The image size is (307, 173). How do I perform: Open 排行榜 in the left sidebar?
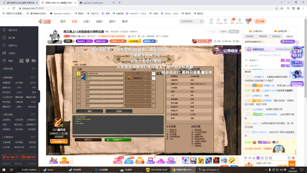pyautogui.click(x=12, y=38)
